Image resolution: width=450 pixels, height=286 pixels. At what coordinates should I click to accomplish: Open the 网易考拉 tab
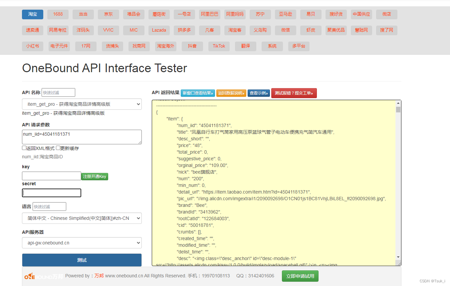pyautogui.click(x=58, y=30)
